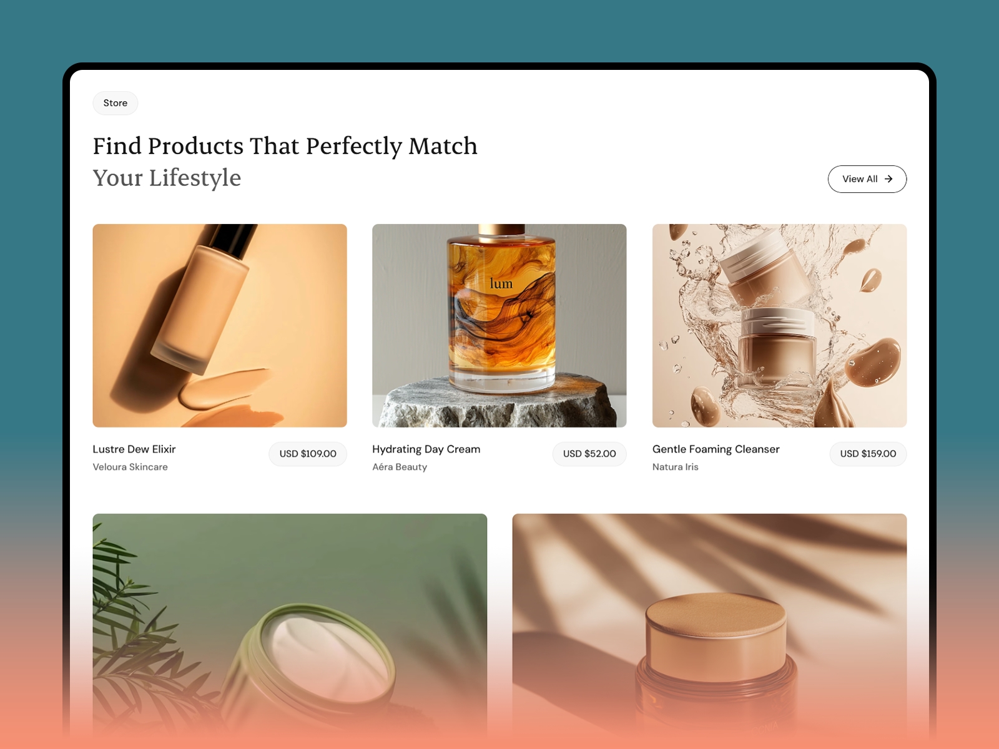The image size is (999, 749).
Task: Click the Lustre Dew Elixir product title
Action: pos(134,449)
